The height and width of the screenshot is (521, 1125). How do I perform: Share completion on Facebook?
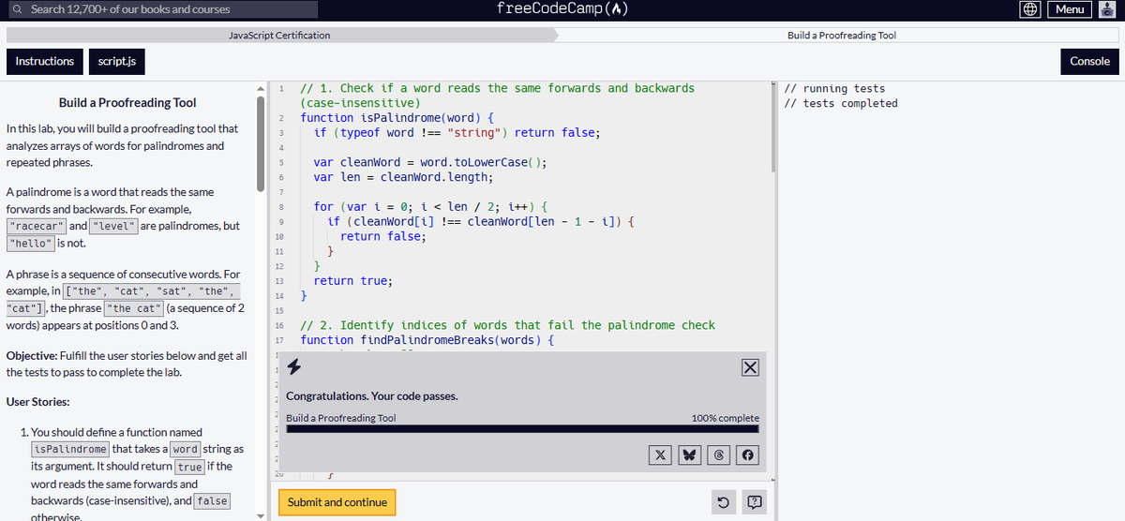[x=746, y=454]
